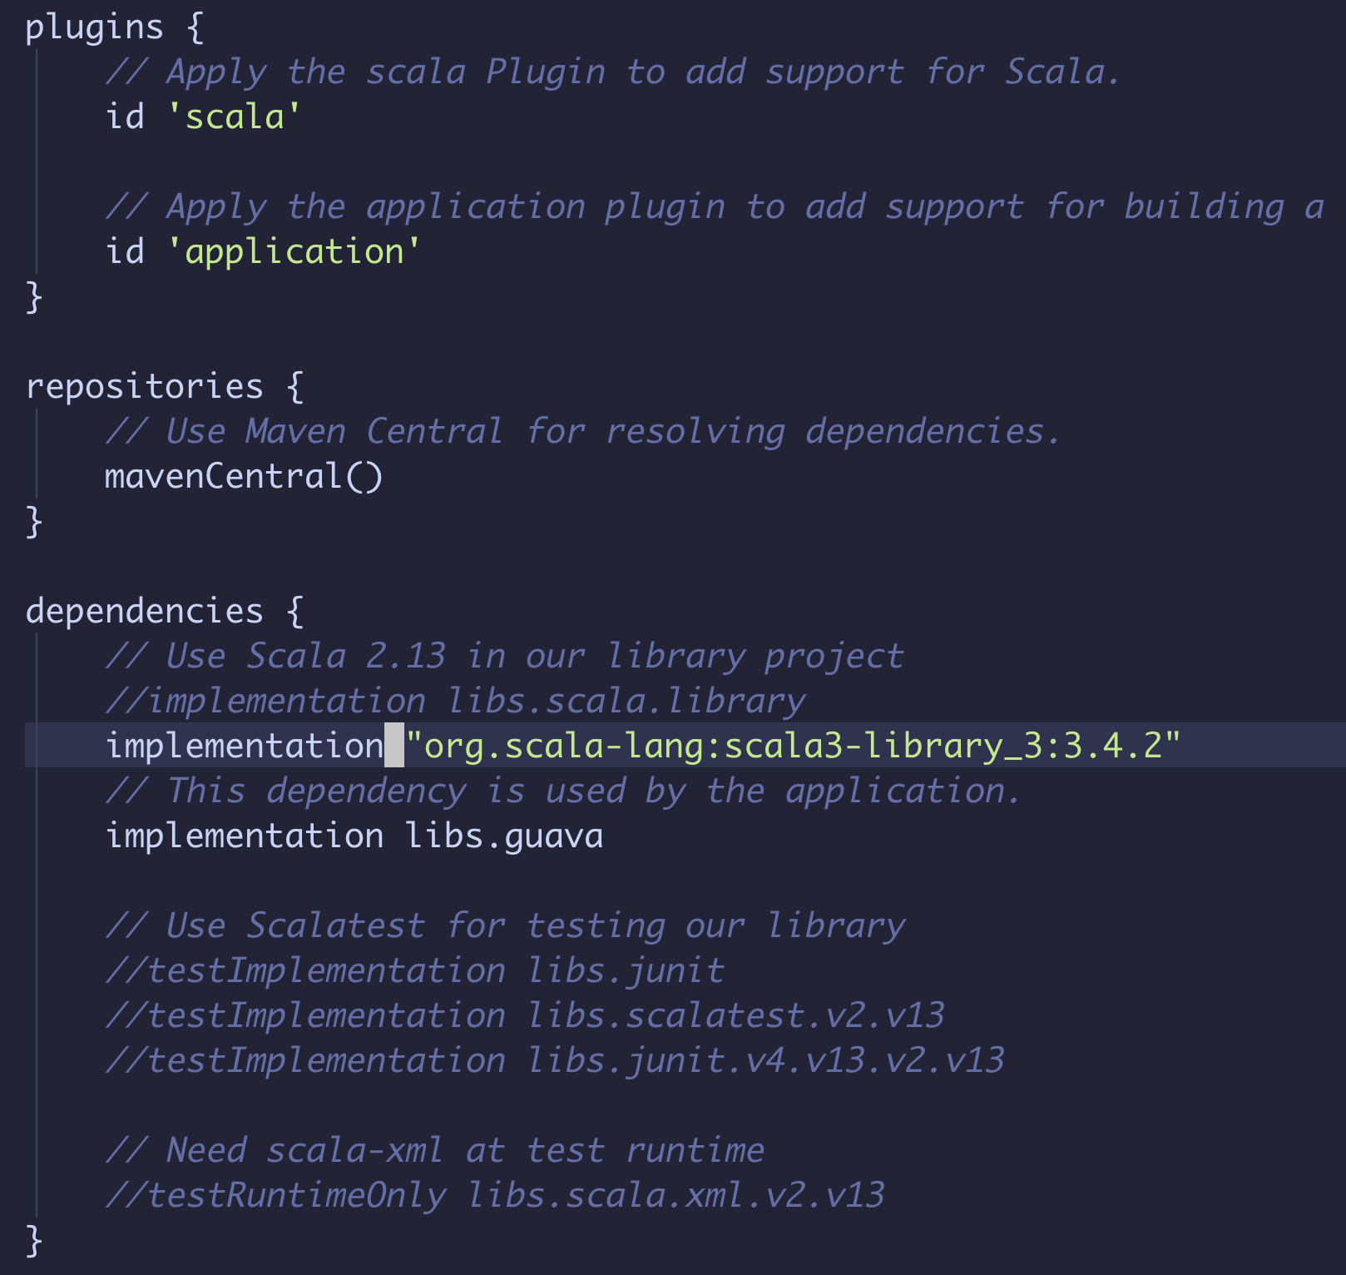This screenshot has height=1275, width=1346.
Task: Click the commented testRuntimeOnly scala.xml line
Action: [x=494, y=1196]
